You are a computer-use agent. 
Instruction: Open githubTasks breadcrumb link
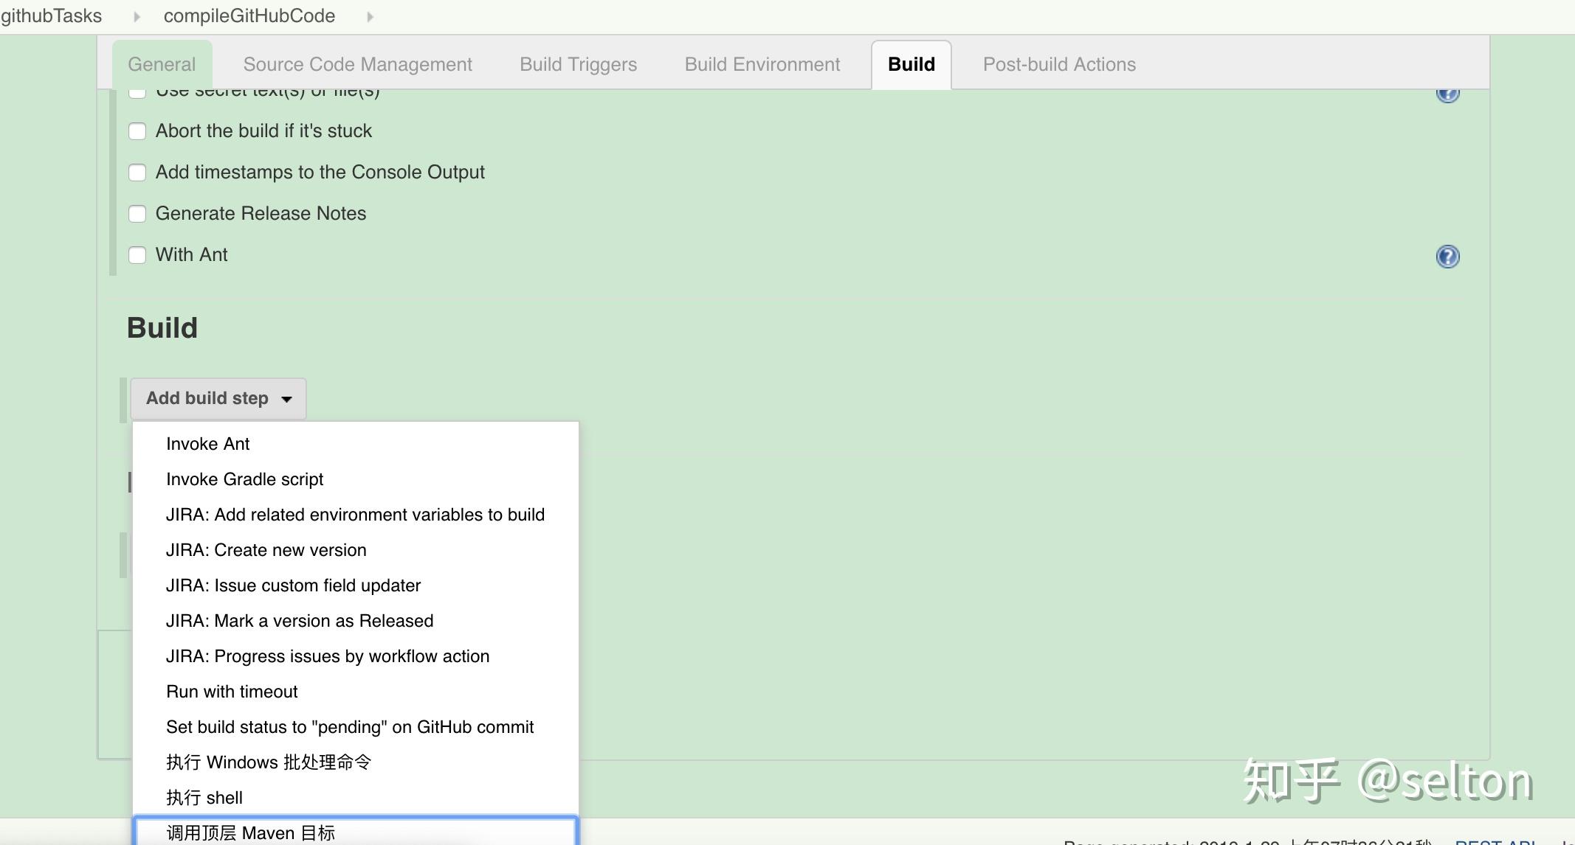[x=51, y=16]
